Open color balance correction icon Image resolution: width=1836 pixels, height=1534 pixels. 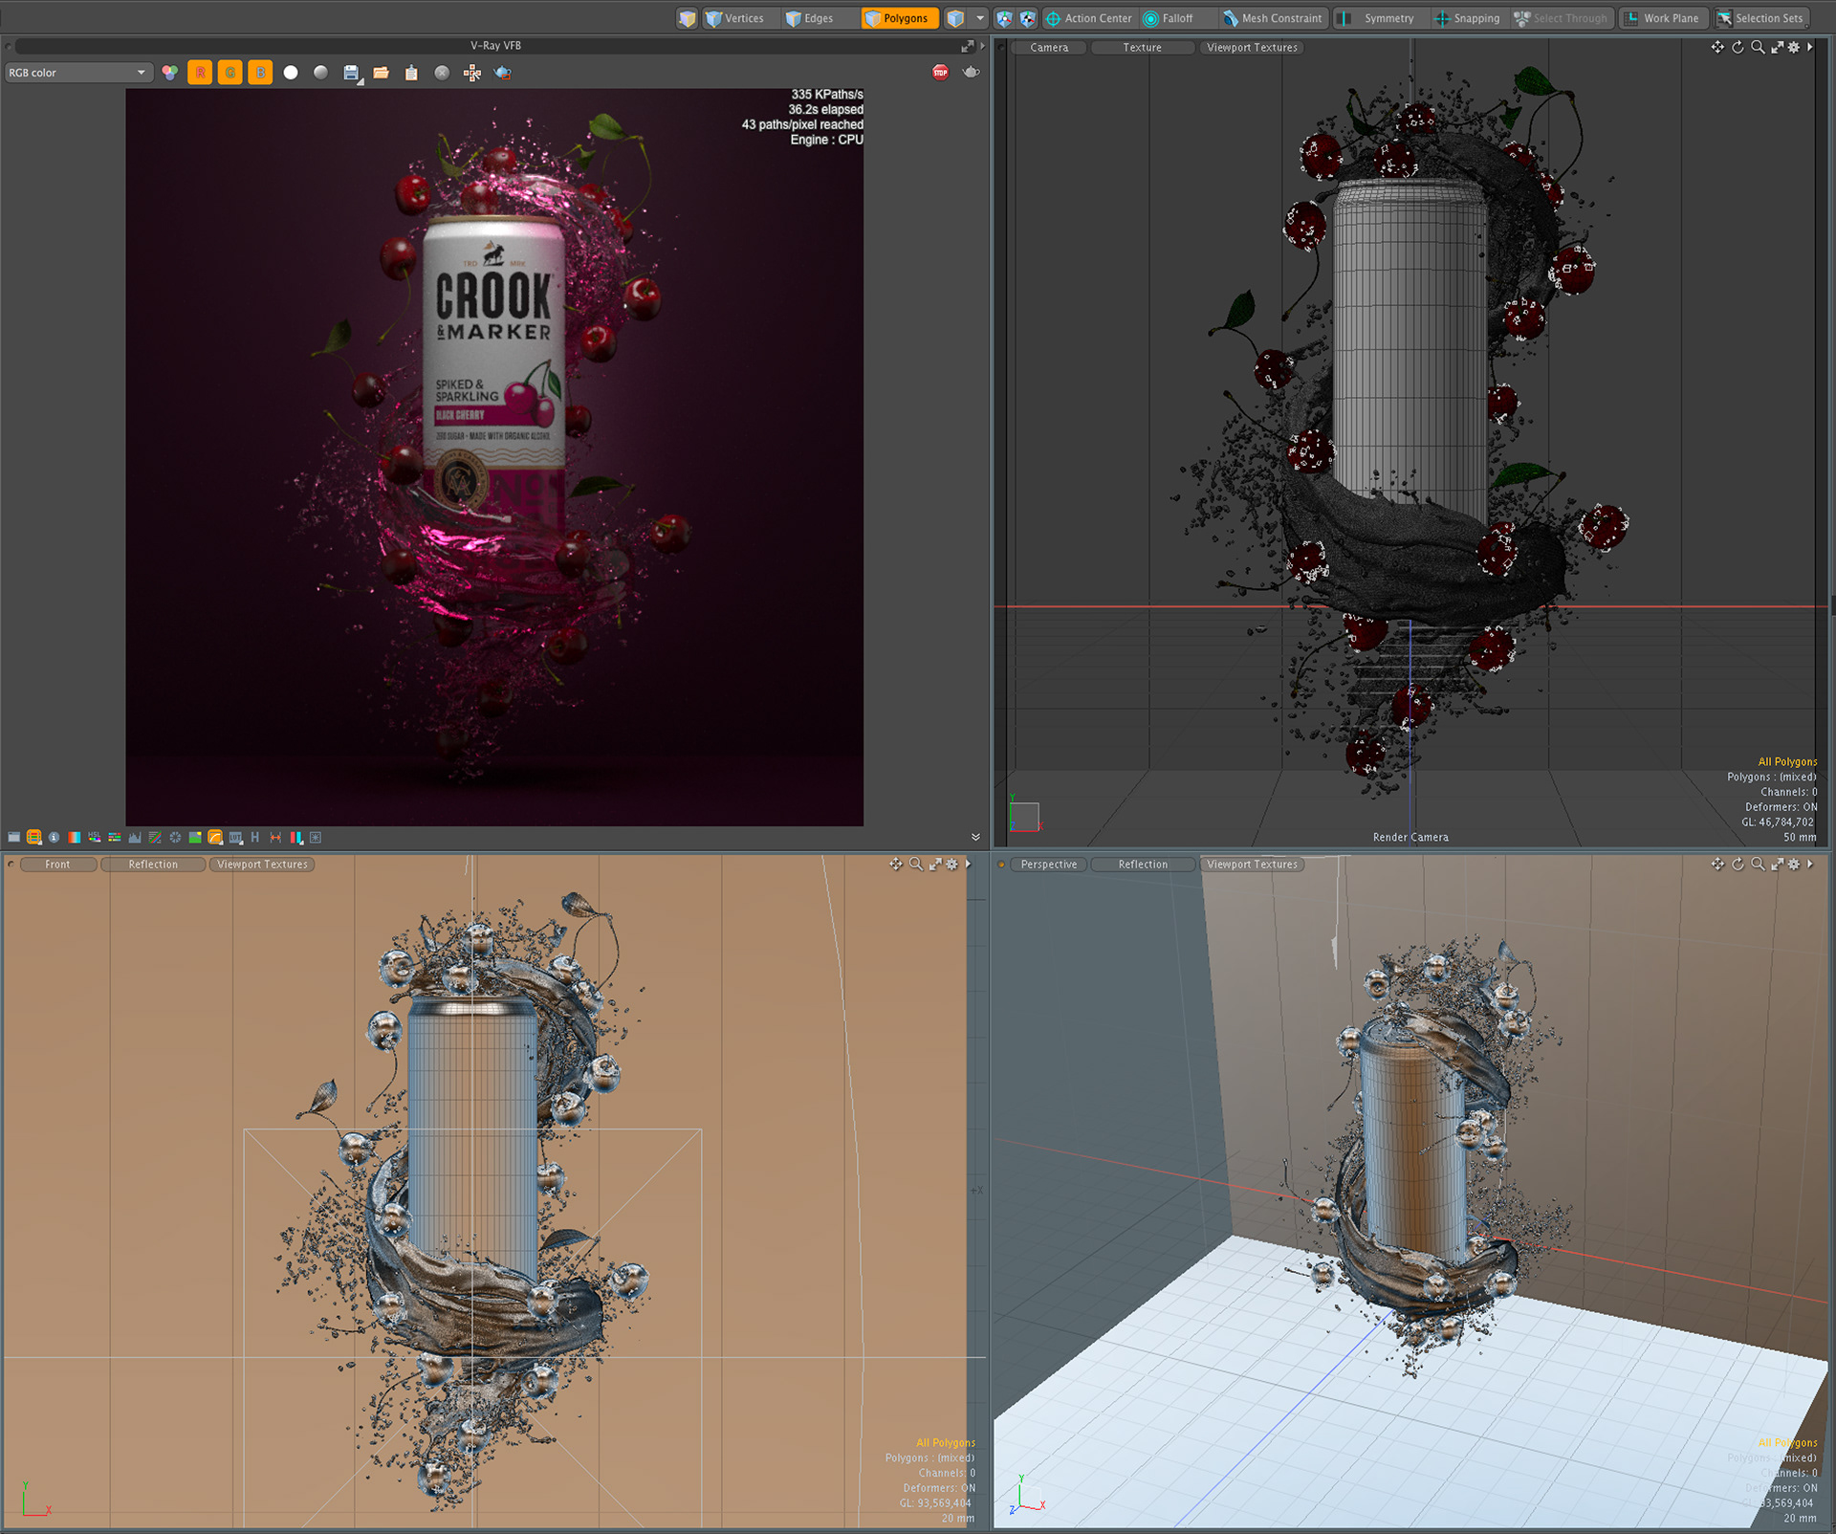pos(115,838)
